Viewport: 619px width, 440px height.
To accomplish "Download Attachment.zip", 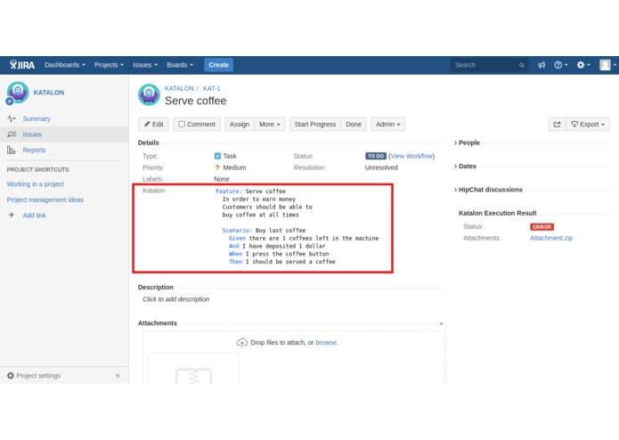I will click(x=551, y=238).
